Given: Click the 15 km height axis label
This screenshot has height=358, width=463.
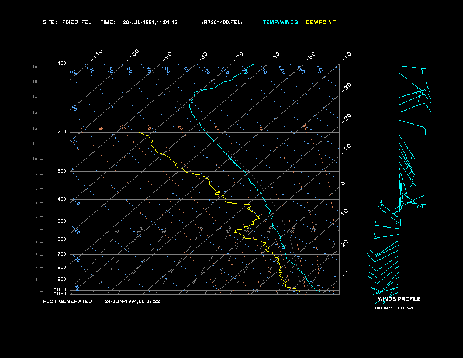Looking at the screenshot, I should click(35, 82).
